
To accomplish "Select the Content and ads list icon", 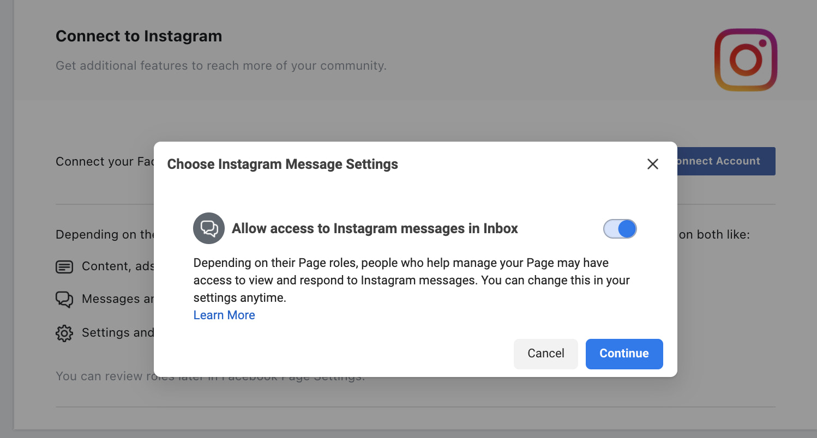I will tap(64, 266).
